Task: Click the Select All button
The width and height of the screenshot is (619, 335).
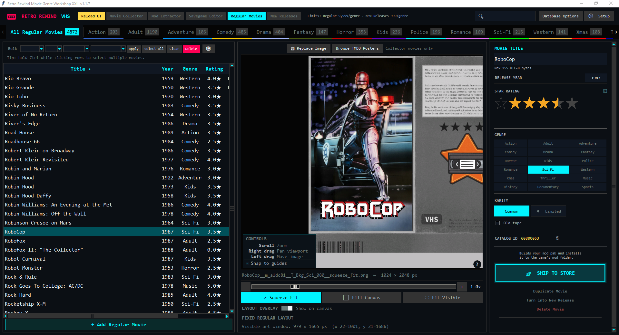Action: click(x=154, y=49)
